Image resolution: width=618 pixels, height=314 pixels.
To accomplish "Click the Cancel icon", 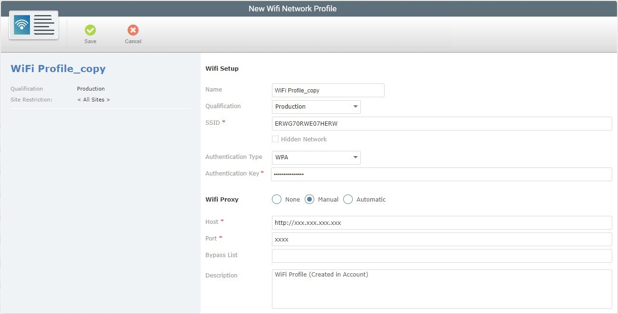I will (133, 31).
